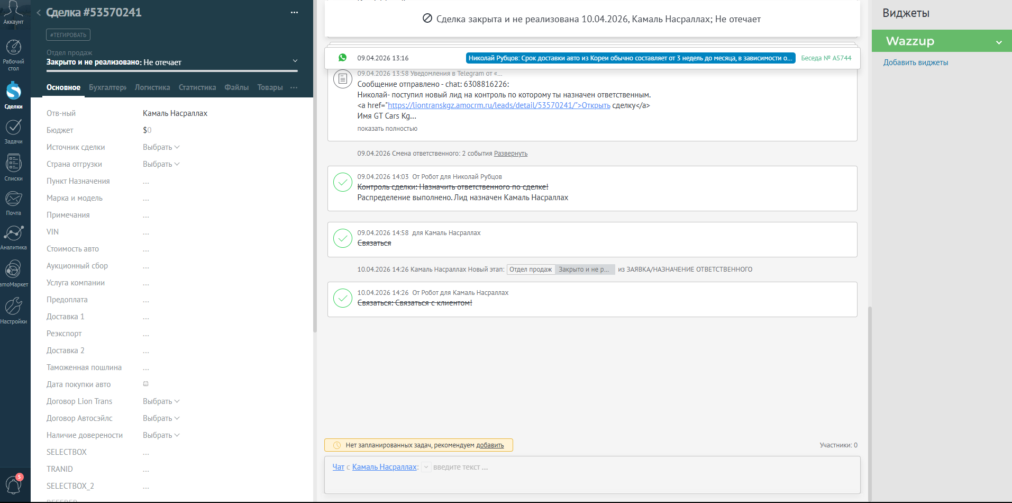The image size is (1012, 503).
Task: Click checkmark icon of Связаться с клиентом task
Action: click(343, 298)
